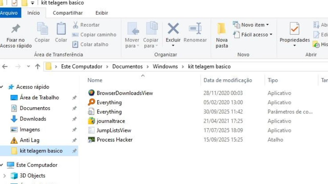Click the back navigation arrow
This screenshot has height=184, width=328.
coord(5,67)
